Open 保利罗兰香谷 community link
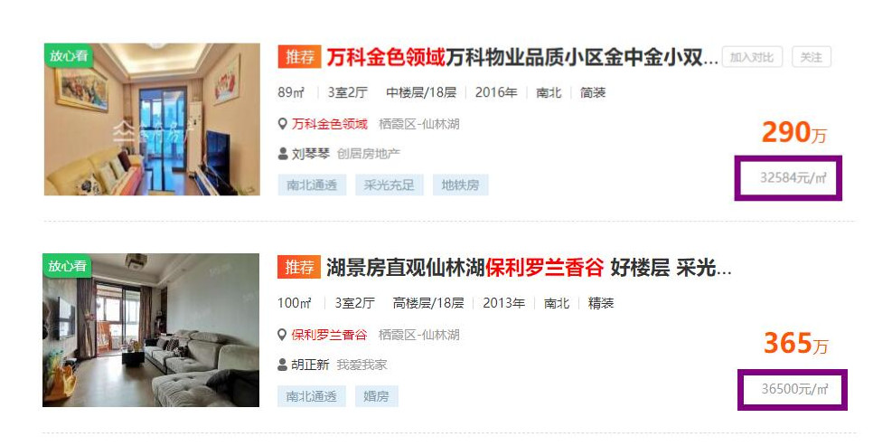 [330, 335]
